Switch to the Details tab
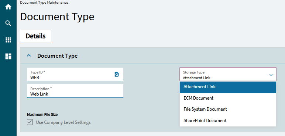Image resolution: width=285 pixels, height=136 pixels. 35,36
